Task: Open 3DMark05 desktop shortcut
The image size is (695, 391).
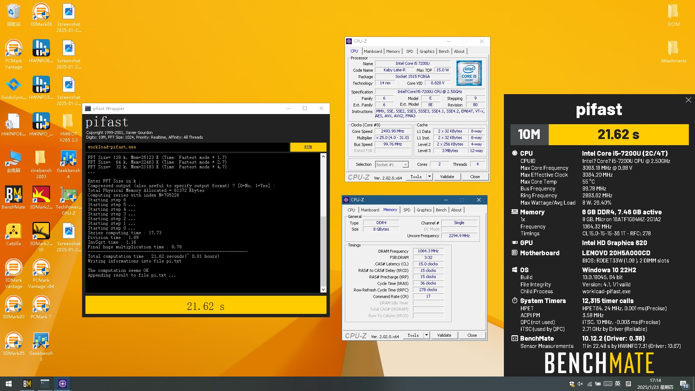Action: (13, 344)
